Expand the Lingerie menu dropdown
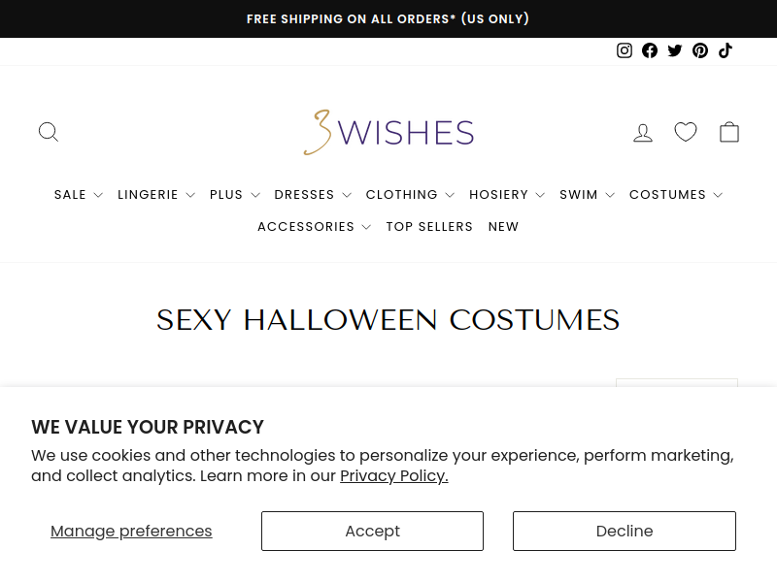 156,195
